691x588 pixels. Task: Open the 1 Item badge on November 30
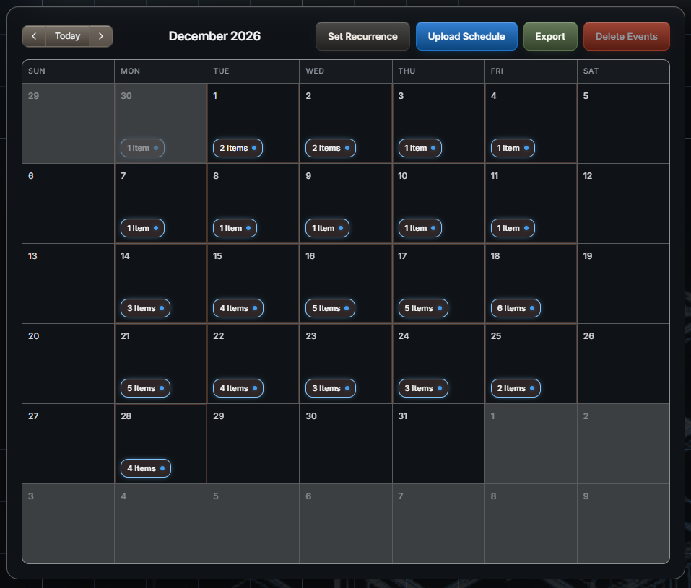point(143,148)
